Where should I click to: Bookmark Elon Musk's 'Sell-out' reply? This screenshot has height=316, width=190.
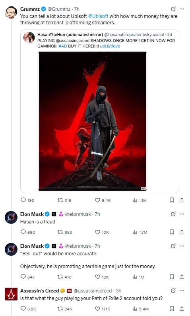point(172,277)
